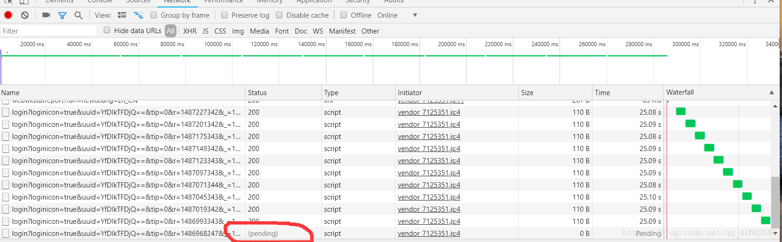Viewport: 782px width, 242px height.
Task: Filter requests by JS
Action: click(205, 31)
